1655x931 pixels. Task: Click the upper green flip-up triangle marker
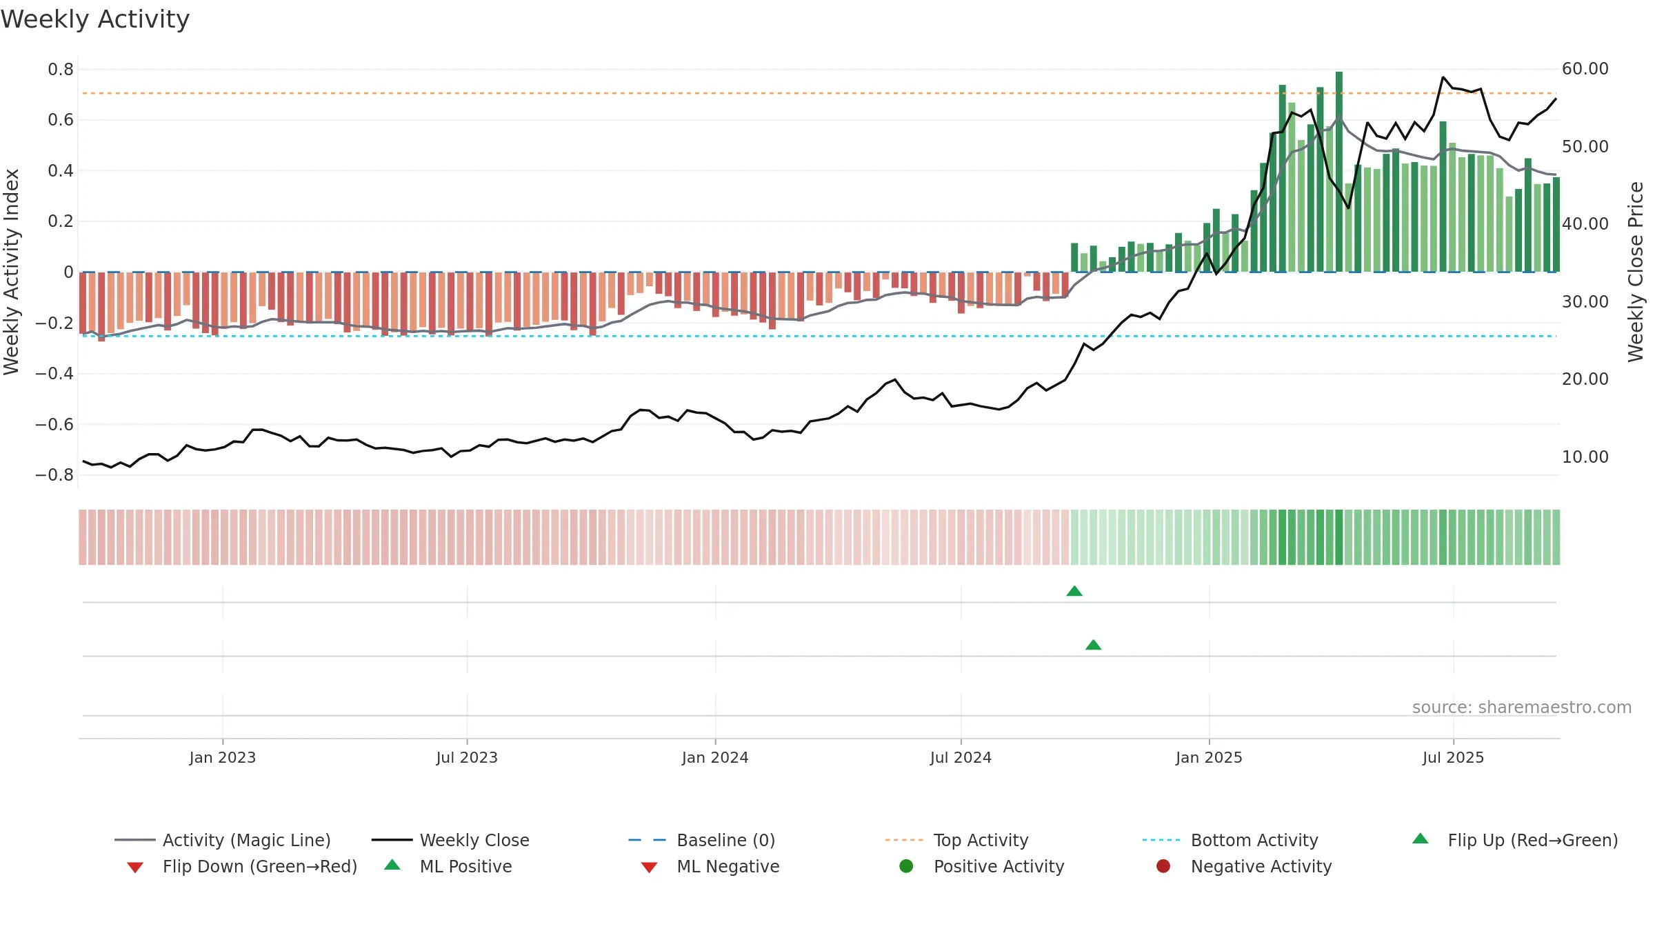tap(1074, 591)
